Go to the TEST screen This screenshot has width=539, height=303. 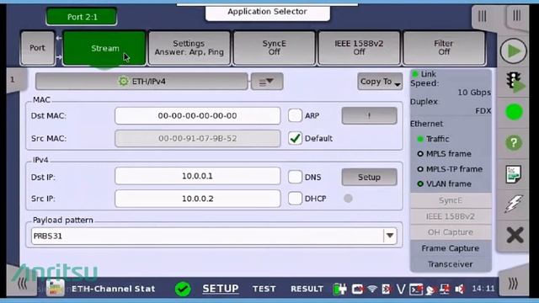(264, 289)
